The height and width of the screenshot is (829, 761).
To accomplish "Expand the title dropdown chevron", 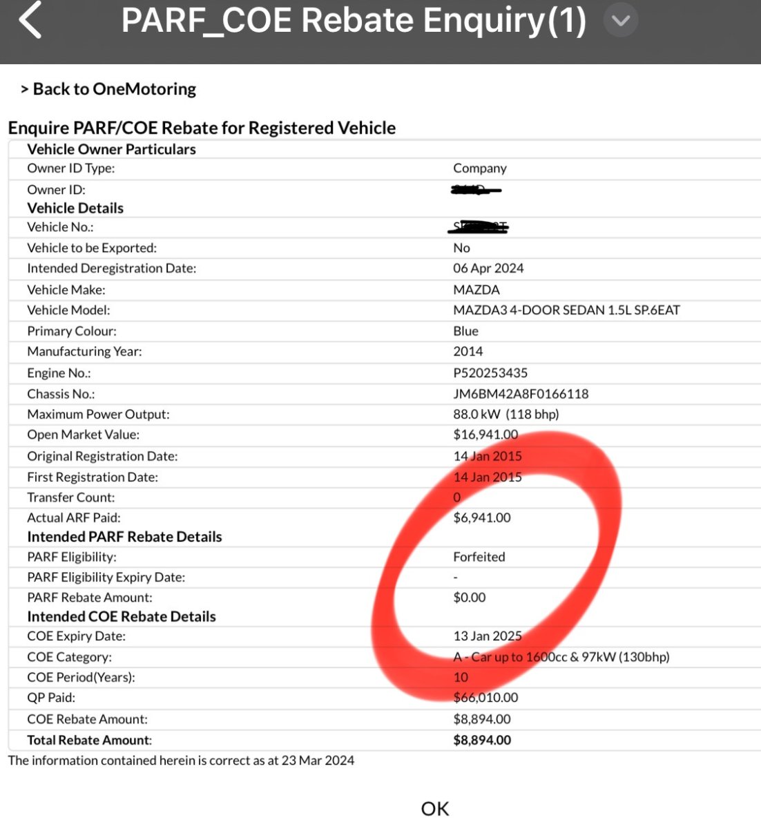I will point(621,21).
